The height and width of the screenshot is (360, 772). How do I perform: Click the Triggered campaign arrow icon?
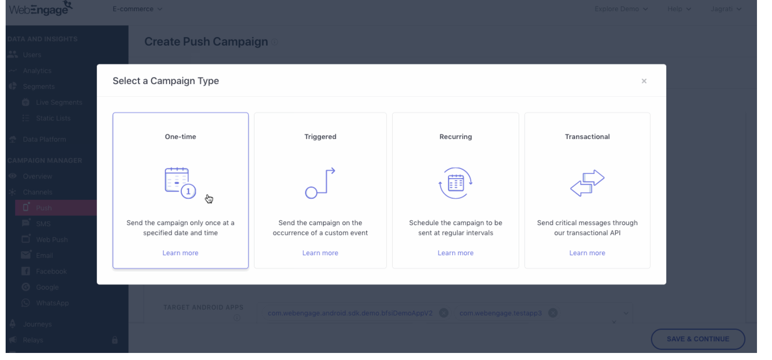320,183
